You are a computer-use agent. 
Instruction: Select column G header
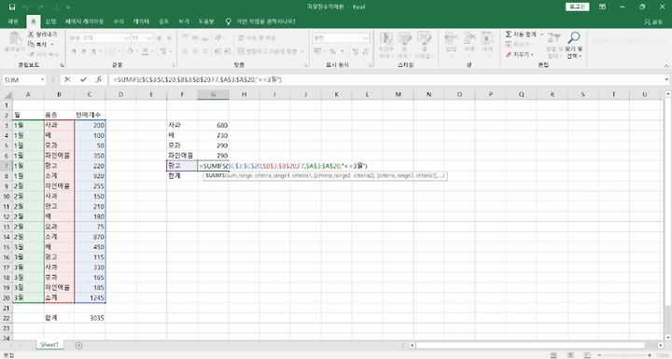pyautogui.click(x=213, y=95)
